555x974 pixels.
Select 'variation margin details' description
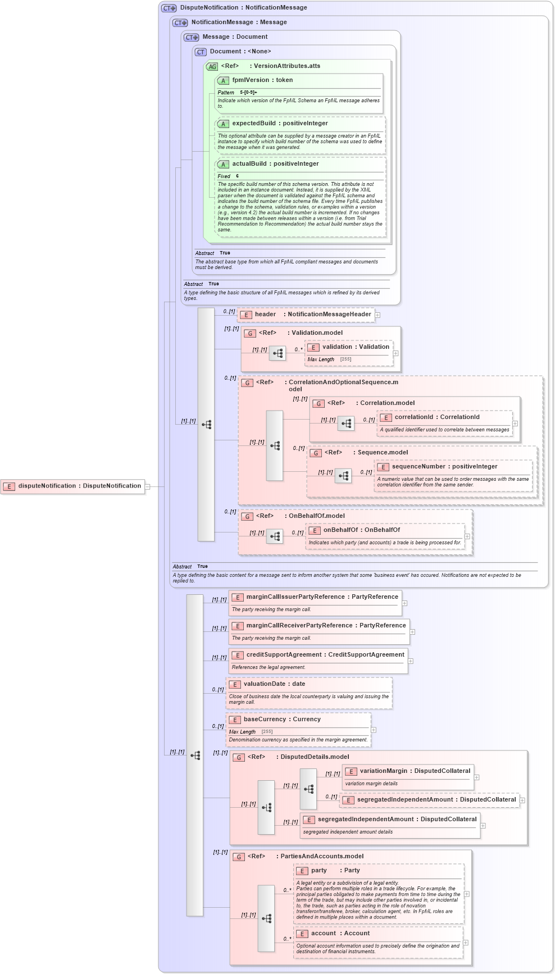pos(371,784)
